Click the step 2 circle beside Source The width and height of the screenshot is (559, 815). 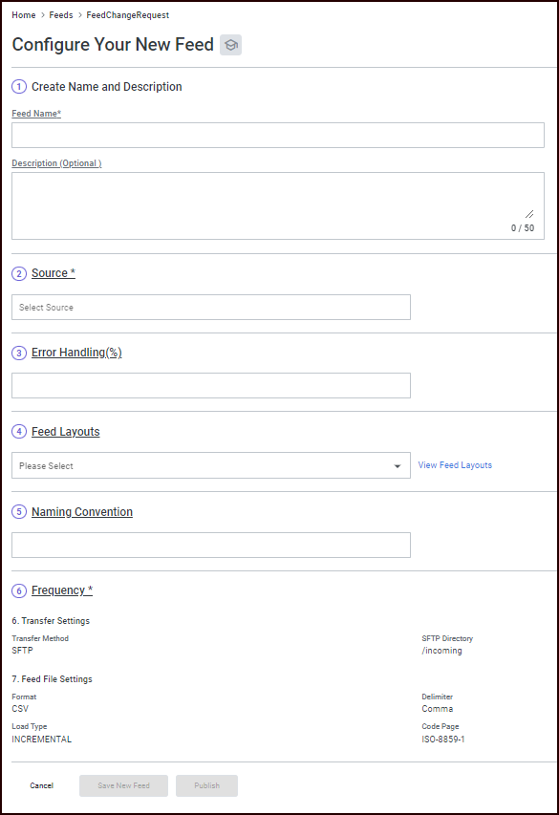click(18, 273)
